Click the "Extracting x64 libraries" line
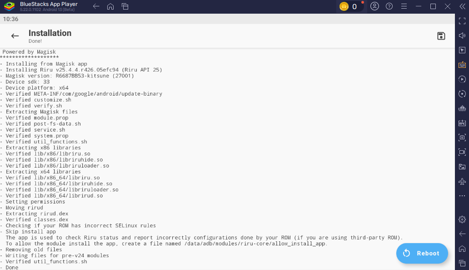 (x=41, y=172)
